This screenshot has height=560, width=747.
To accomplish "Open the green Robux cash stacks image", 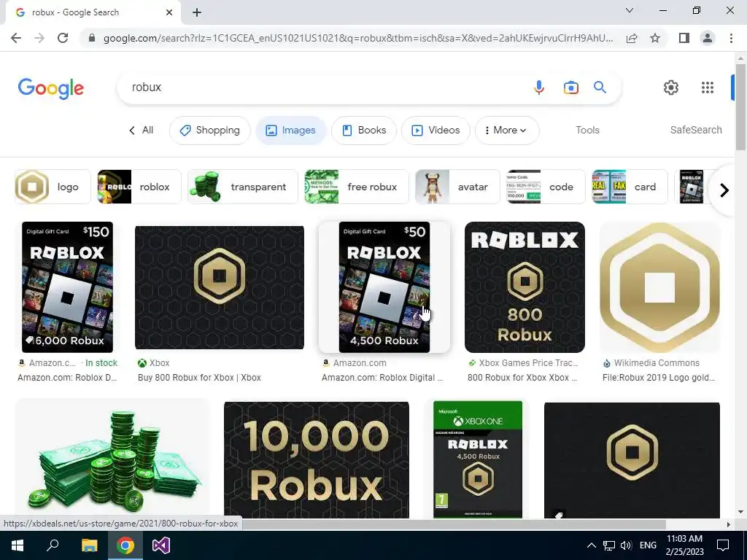I will pos(112,460).
